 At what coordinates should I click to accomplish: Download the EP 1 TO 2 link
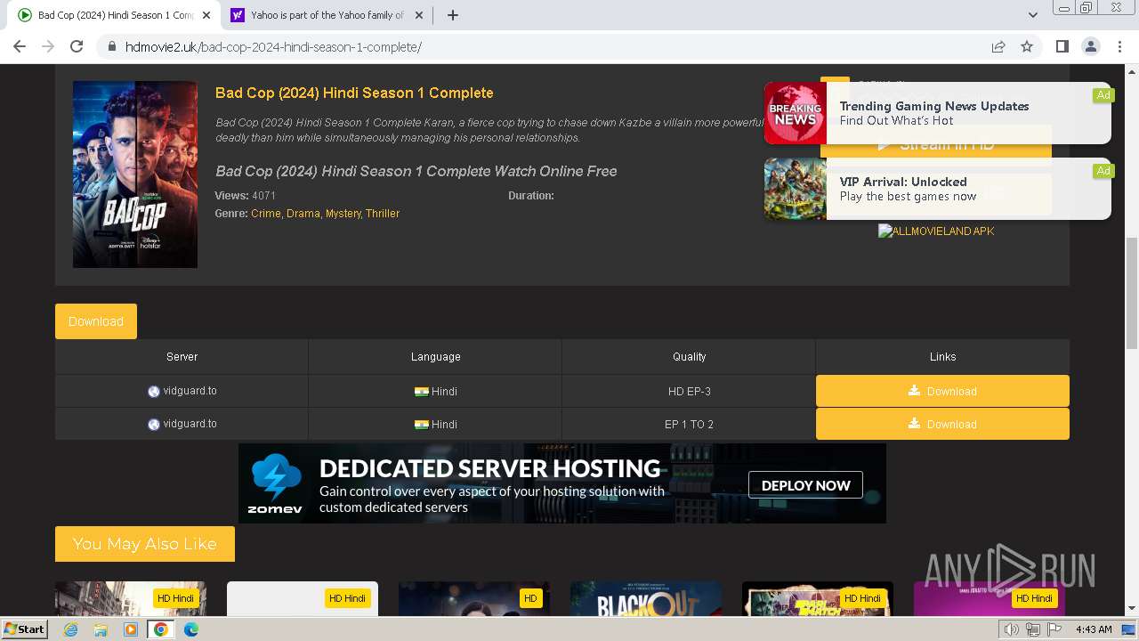click(x=942, y=424)
